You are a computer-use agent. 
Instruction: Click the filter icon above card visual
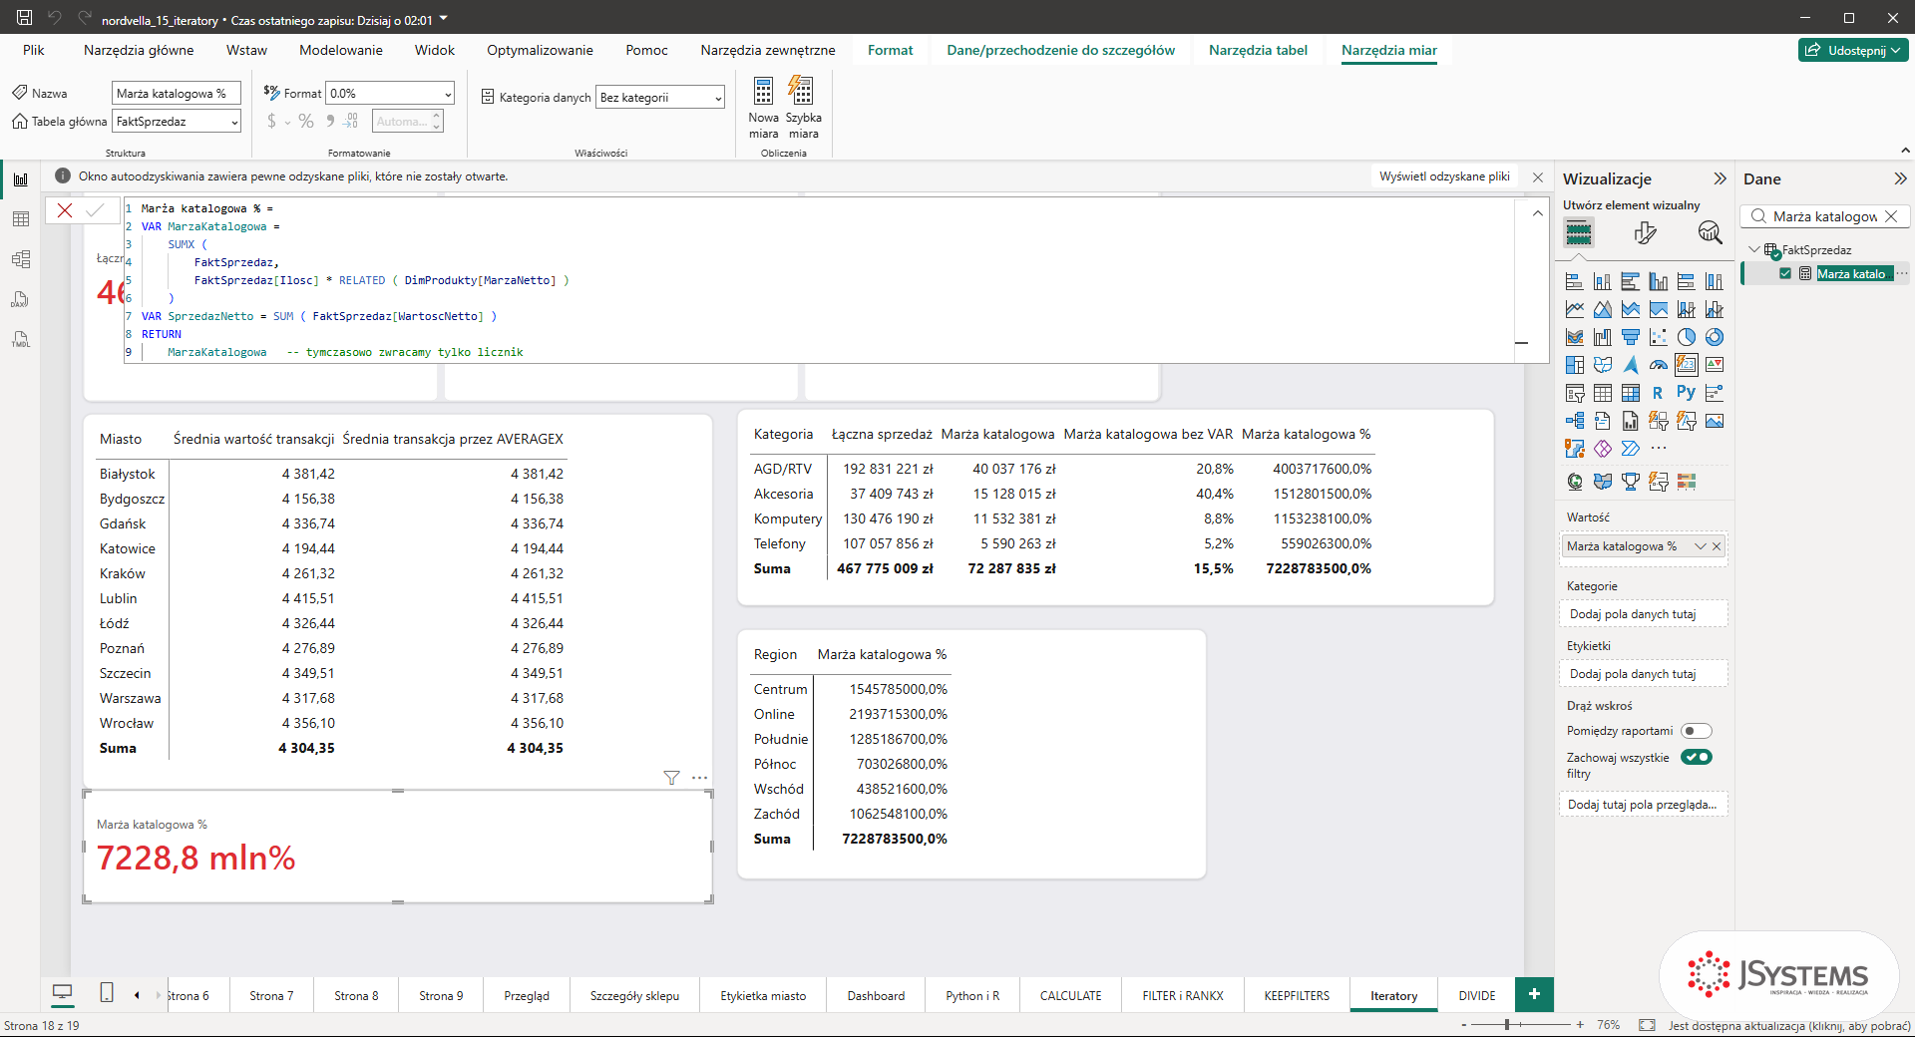[671, 778]
